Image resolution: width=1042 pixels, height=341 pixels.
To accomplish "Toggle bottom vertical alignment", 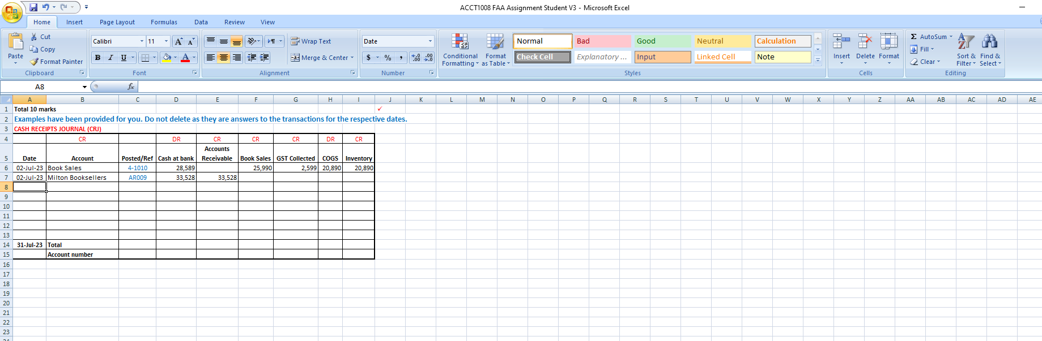I will tap(237, 41).
